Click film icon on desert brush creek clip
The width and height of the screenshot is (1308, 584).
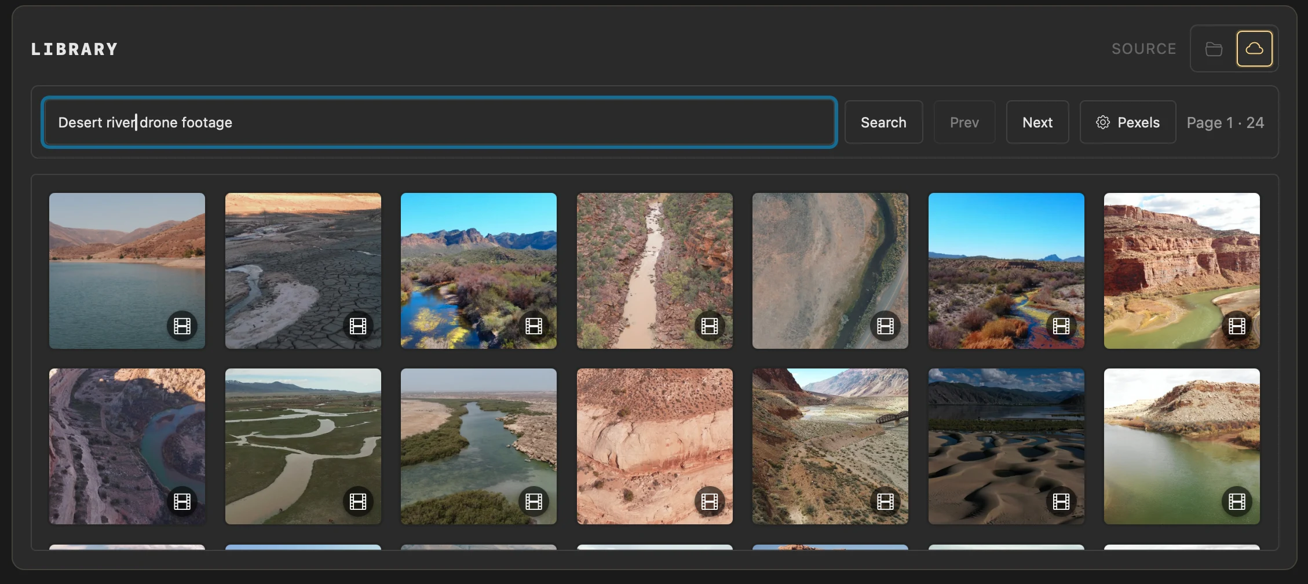1061,326
